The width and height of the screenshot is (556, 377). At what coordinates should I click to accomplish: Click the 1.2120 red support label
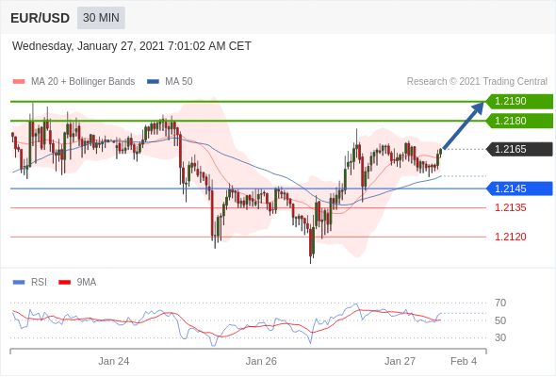click(x=511, y=237)
